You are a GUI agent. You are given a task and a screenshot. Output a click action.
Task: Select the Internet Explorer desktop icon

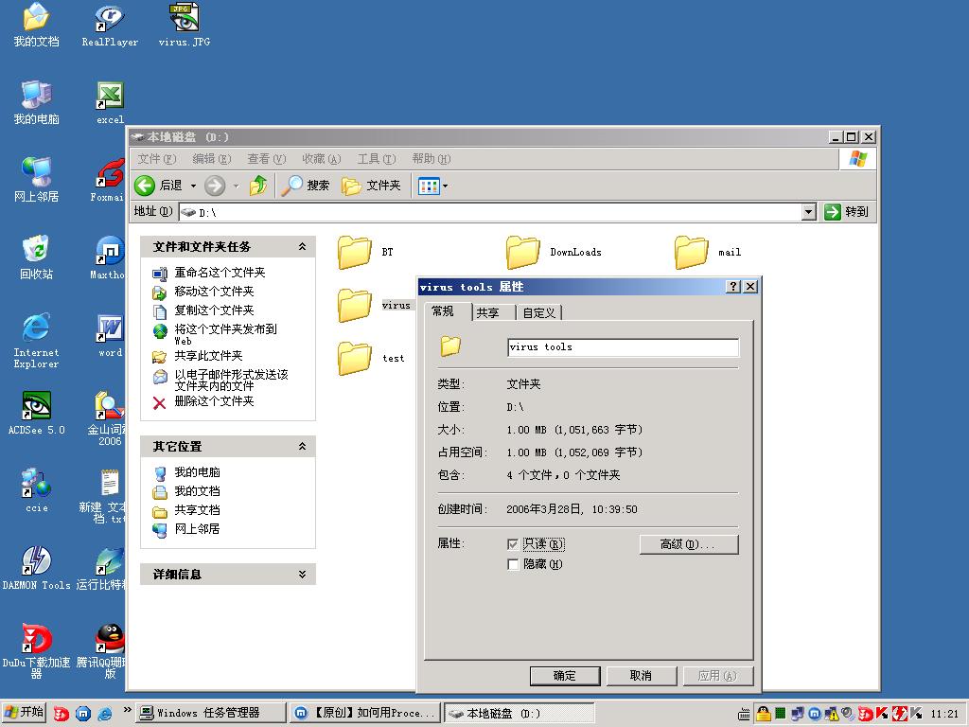point(36,341)
